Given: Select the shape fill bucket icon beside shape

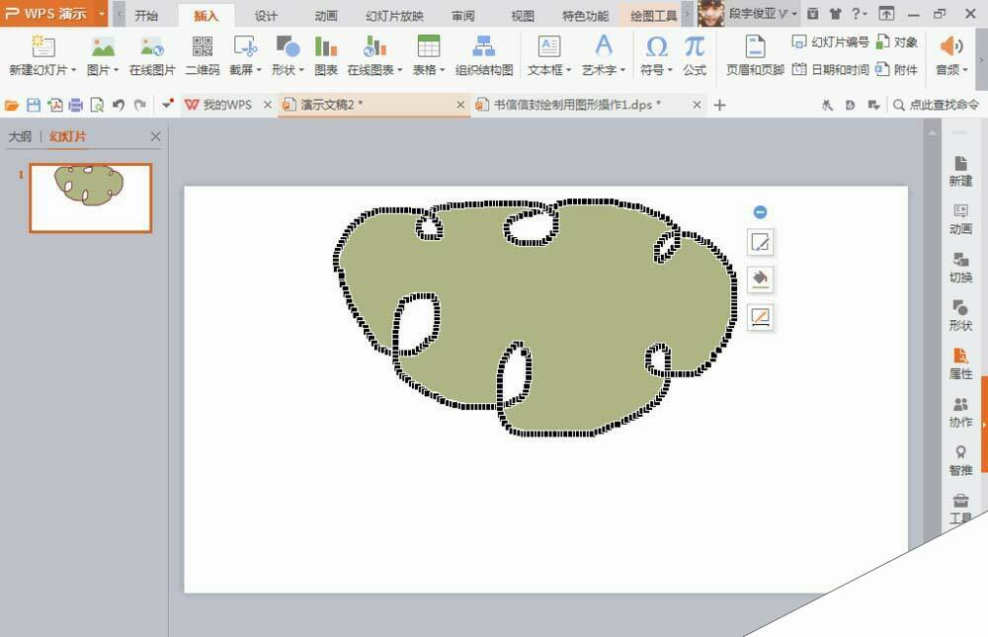Looking at the screenshot, I should [760, 279].
